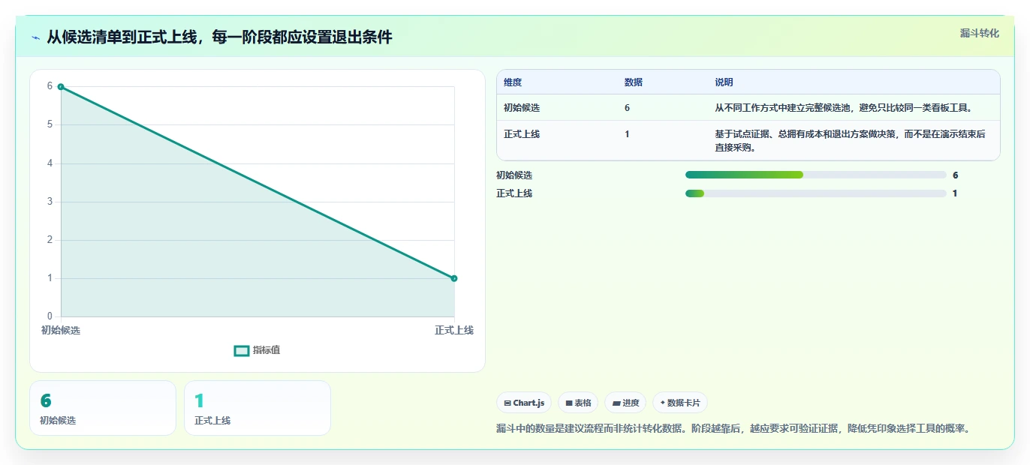Click the chart data point at value 6
This screenshot has height=465, width=1030.
[61, 86]
